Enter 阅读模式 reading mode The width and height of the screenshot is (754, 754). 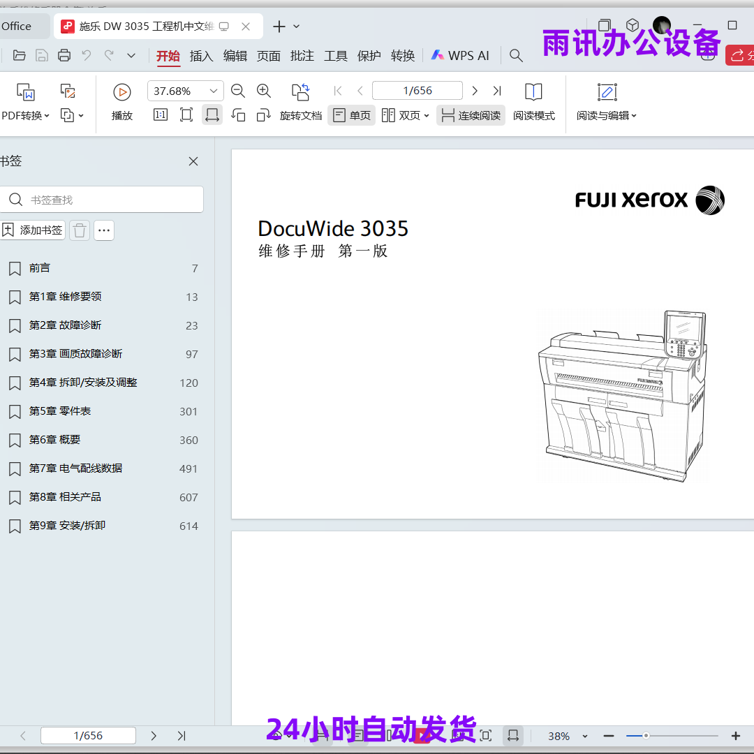534,103
